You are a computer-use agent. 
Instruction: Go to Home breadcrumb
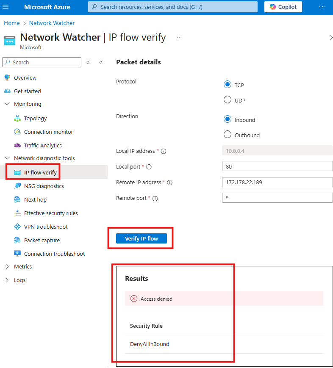click(12, 23)
